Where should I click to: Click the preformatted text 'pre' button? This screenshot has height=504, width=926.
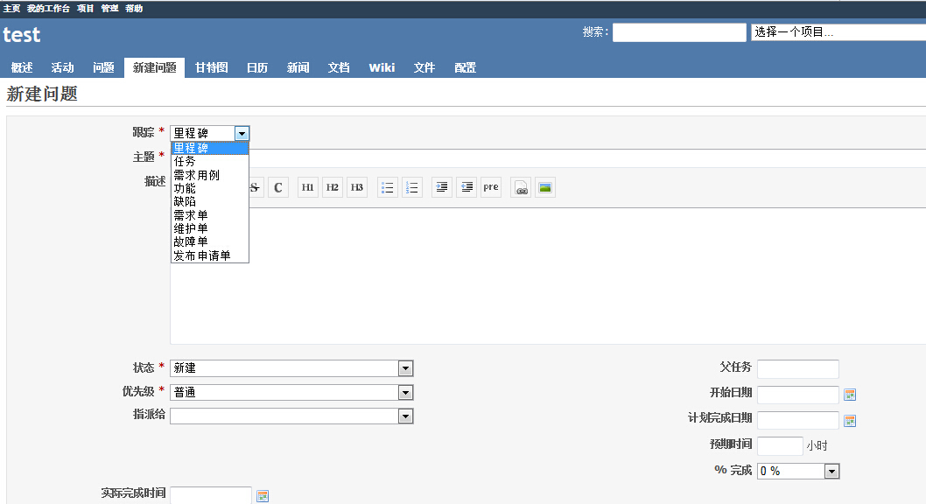coord(491,187)
